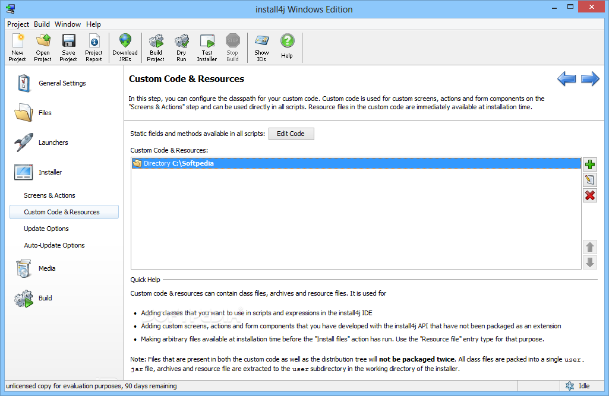This screenshot has width=609, height=396.
Task: Save the project using Save Project icon
Action: point(68,47)
